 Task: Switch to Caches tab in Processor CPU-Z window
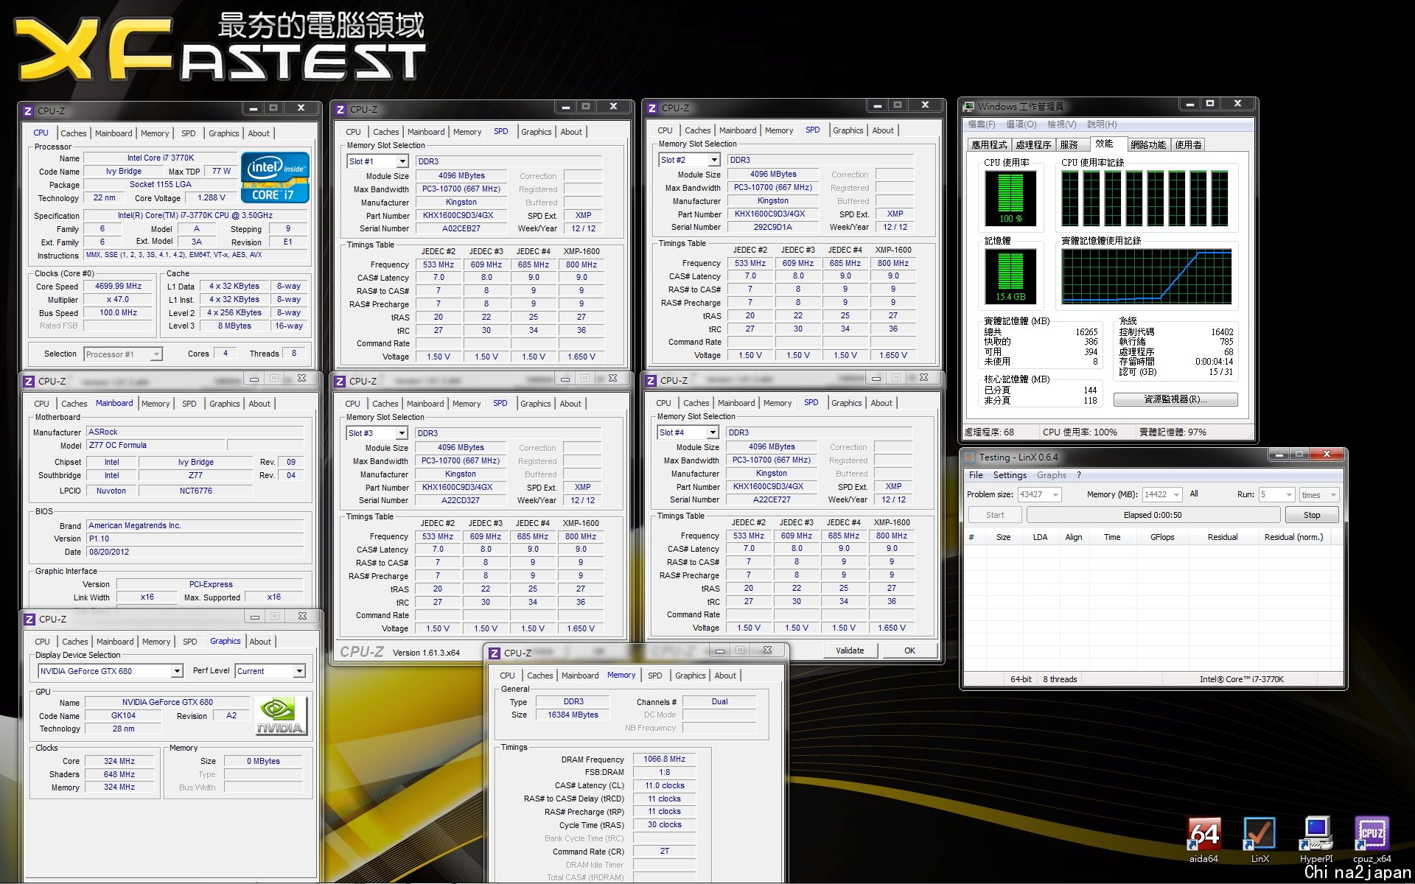(73, 133)
